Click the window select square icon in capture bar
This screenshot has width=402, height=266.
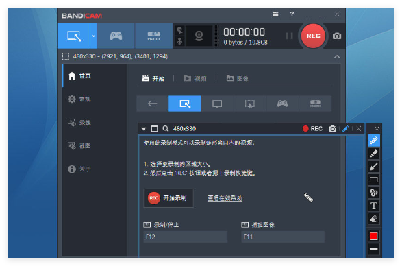coord(154,129)
